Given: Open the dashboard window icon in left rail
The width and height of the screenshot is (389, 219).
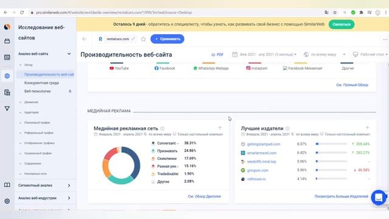Looking at the screenshot, I should point(7,57).
